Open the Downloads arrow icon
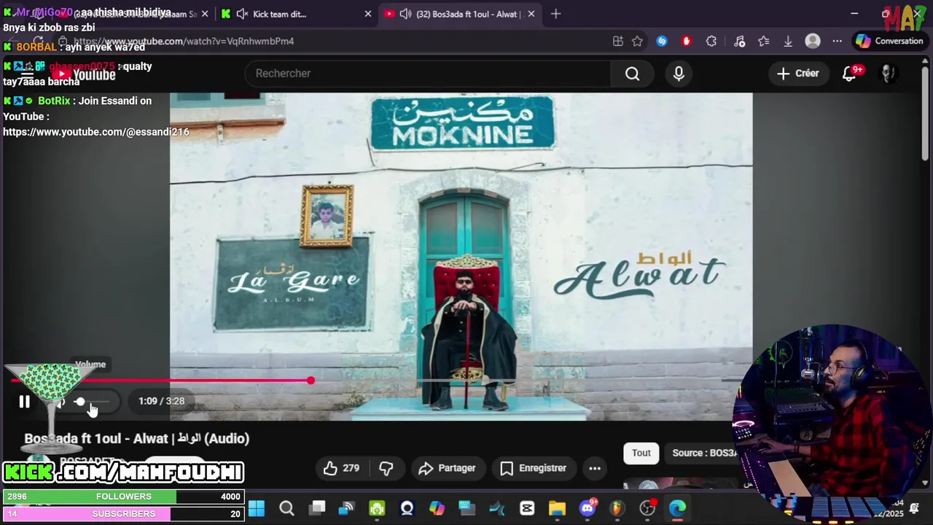 788,42
